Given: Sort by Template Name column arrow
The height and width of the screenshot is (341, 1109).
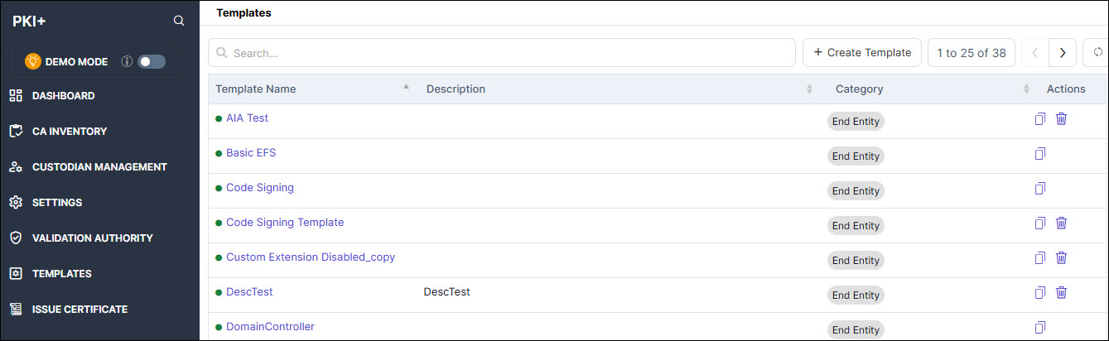Looking at the screenshot, I should (x=406, y=86).
